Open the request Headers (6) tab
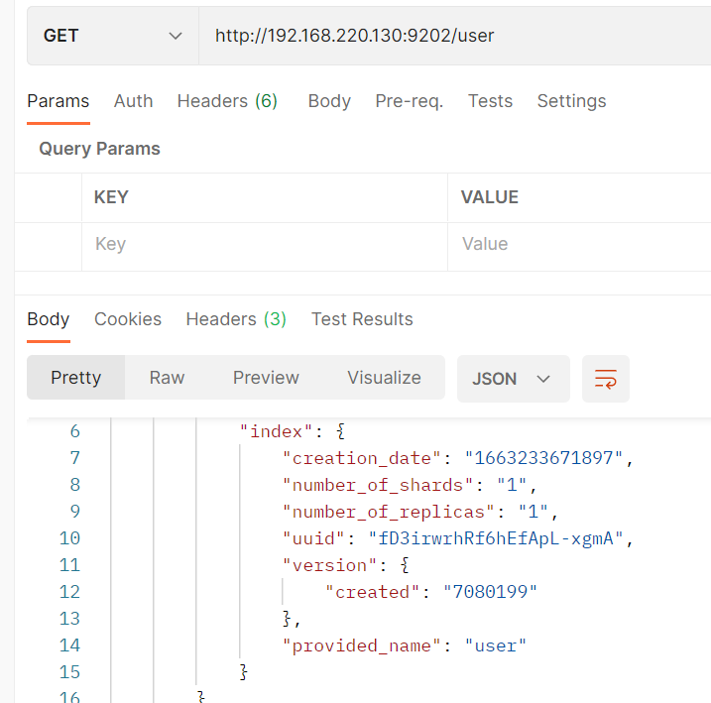Screen dimensions: 711x703 [227, 101]
